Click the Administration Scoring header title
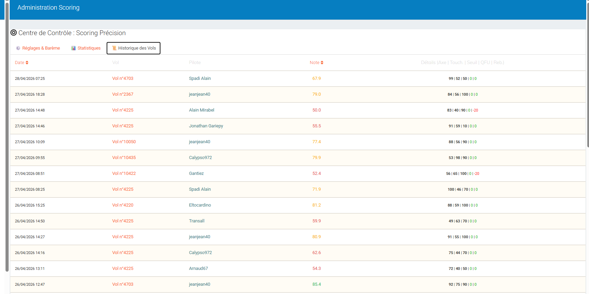 48,8
